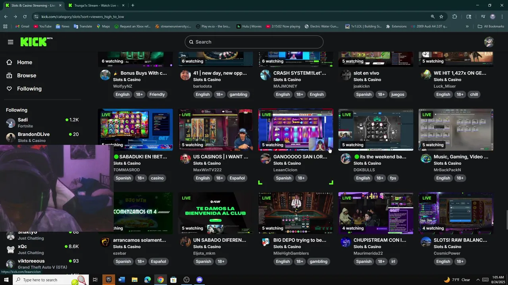Click WolfyyNZ channel avatar
Image resolution: width=508 pixels, height=285 pixels.
point(105,75)
